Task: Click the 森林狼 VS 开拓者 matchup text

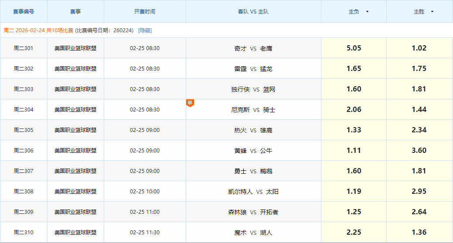Action: pos(253,213)
